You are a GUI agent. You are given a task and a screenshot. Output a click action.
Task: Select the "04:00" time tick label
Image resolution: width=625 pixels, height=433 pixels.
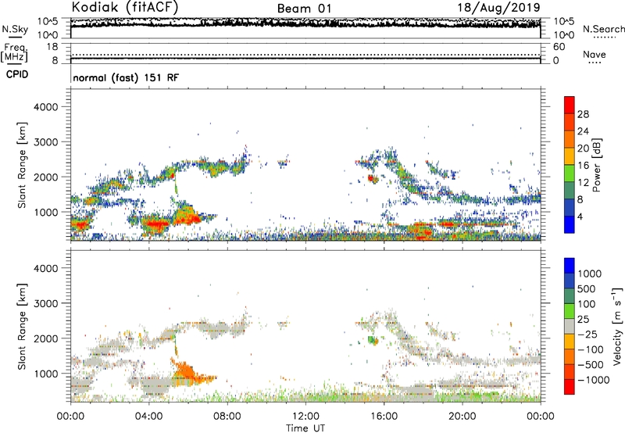point(148,417)
